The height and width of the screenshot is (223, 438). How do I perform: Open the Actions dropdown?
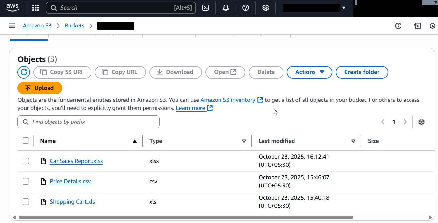click(309, 72)
